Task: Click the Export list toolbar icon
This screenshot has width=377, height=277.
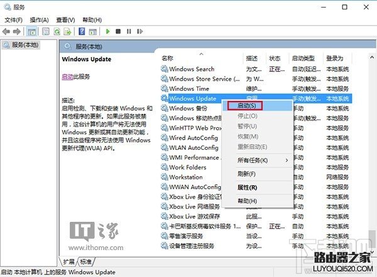Action: pyautogui.click(x=68, y=31)
